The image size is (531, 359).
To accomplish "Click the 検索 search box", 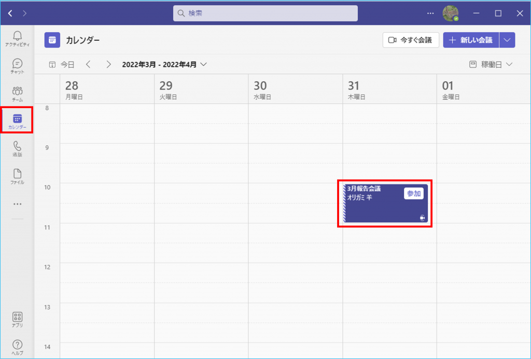I will tap(265, 13).
